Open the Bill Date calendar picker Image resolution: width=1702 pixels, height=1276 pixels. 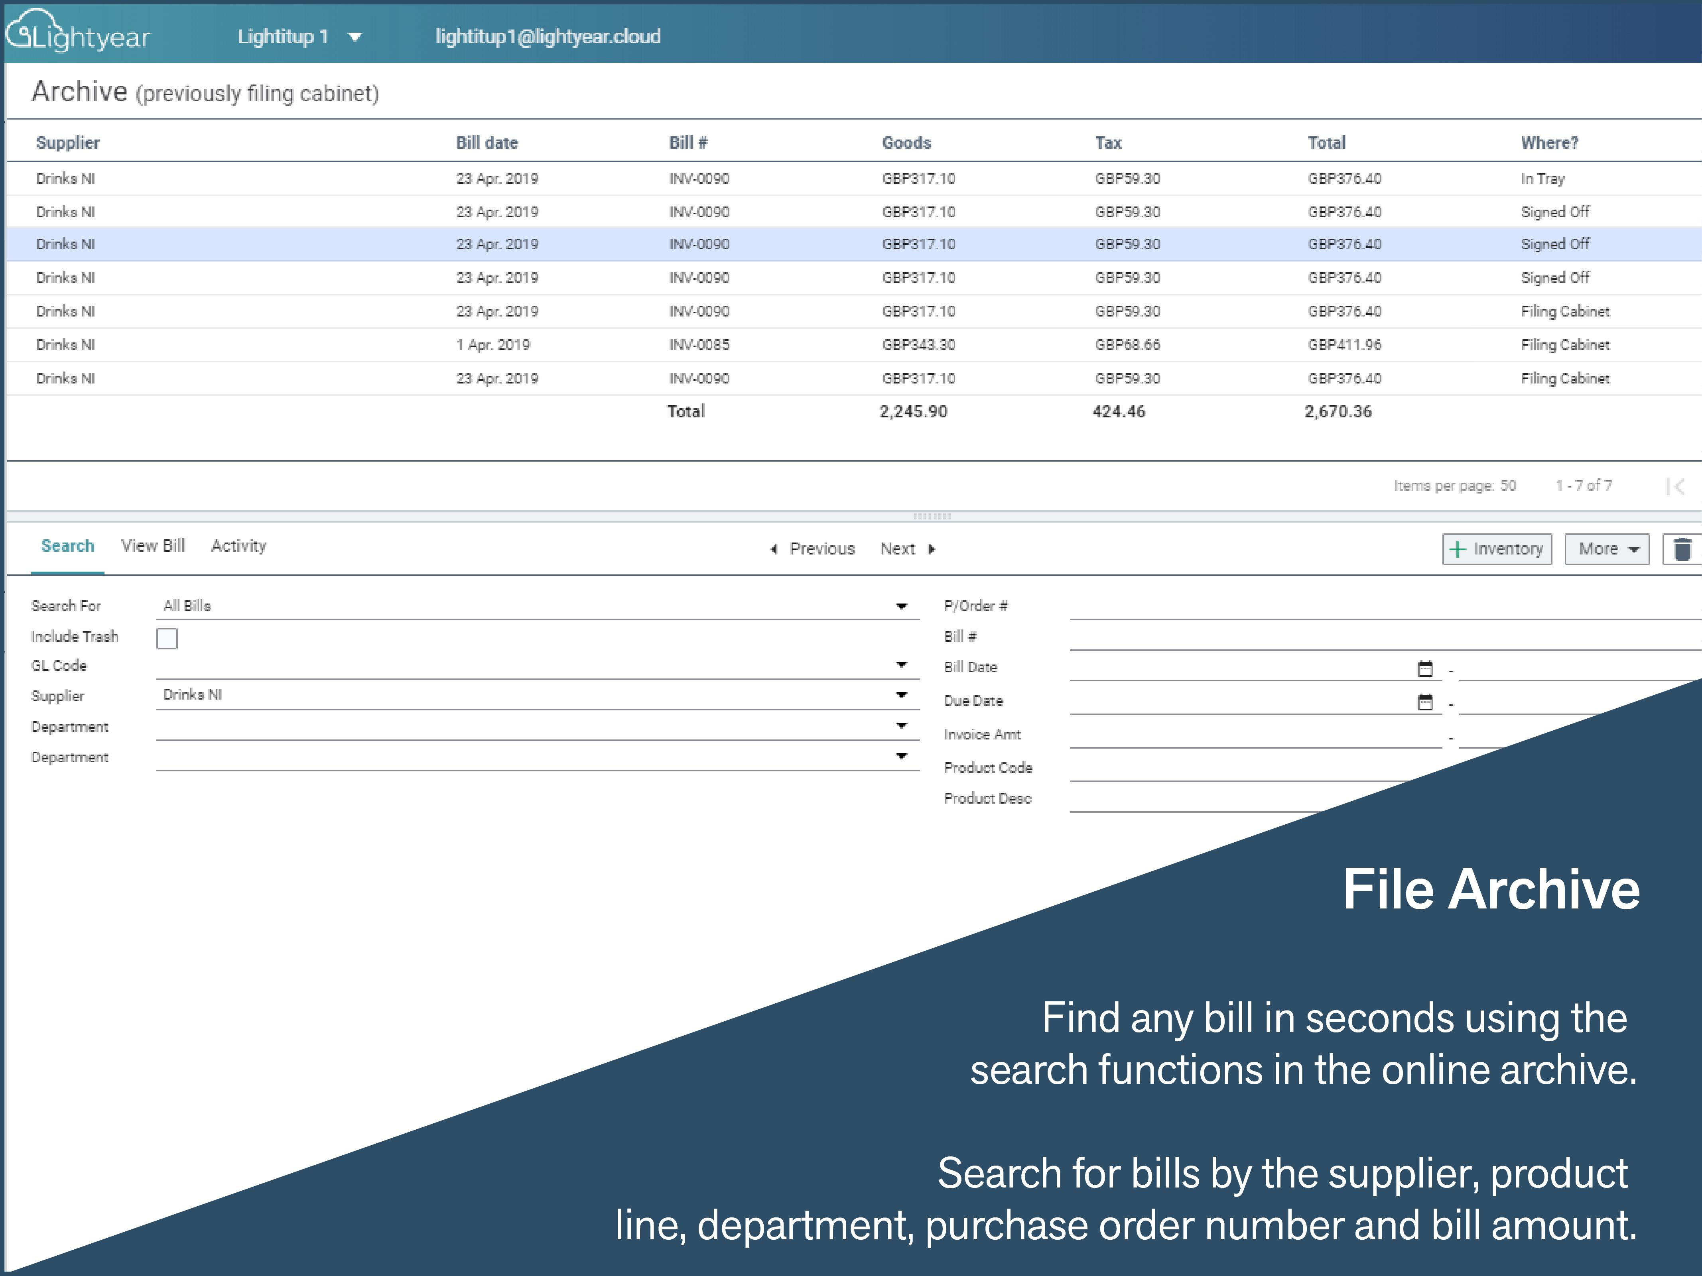pyautogui.click(x=1425, y=668)
